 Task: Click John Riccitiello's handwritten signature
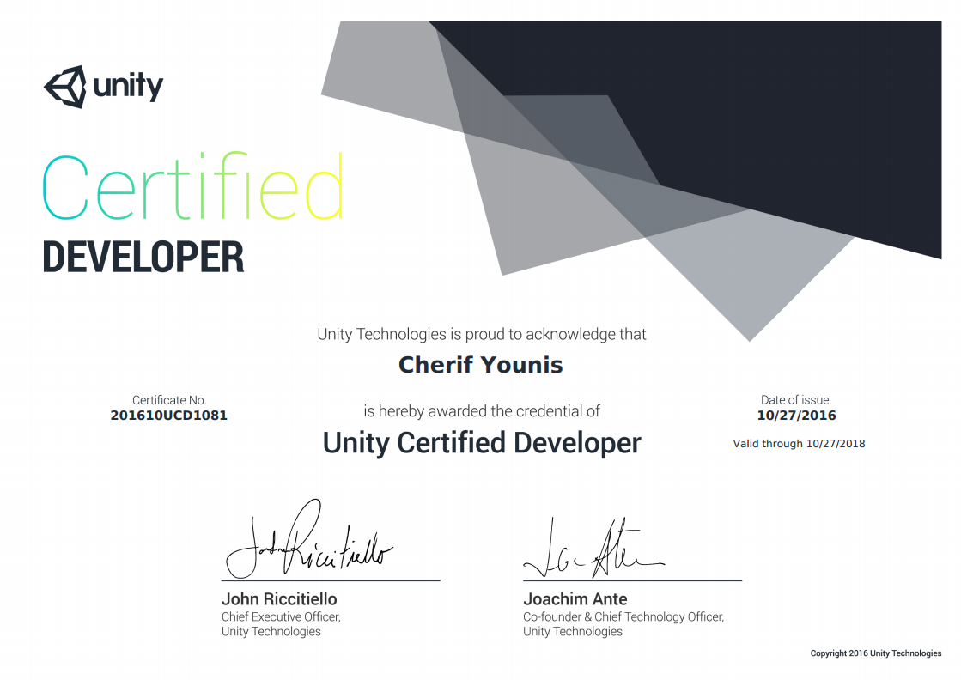tap(309, 540)
